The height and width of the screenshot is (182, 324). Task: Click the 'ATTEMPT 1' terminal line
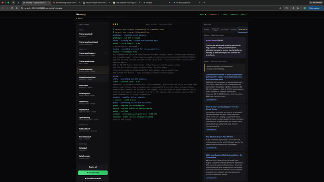(x=117, y=76)
